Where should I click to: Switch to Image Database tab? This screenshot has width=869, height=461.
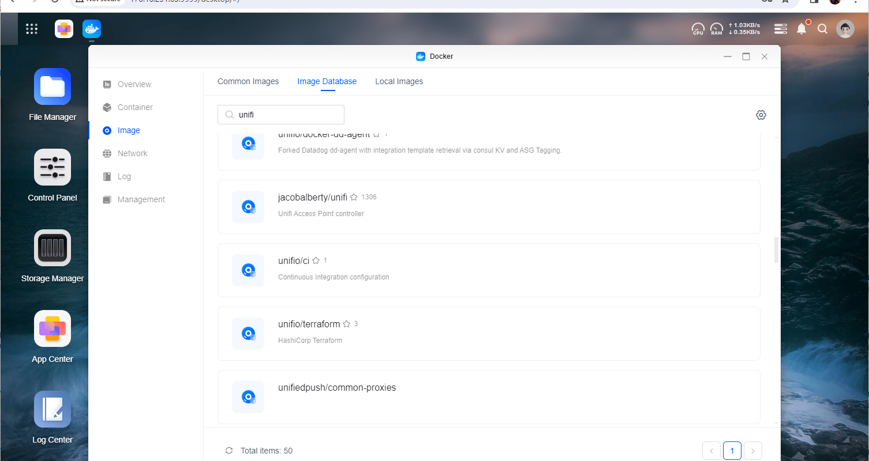[327, 81]
